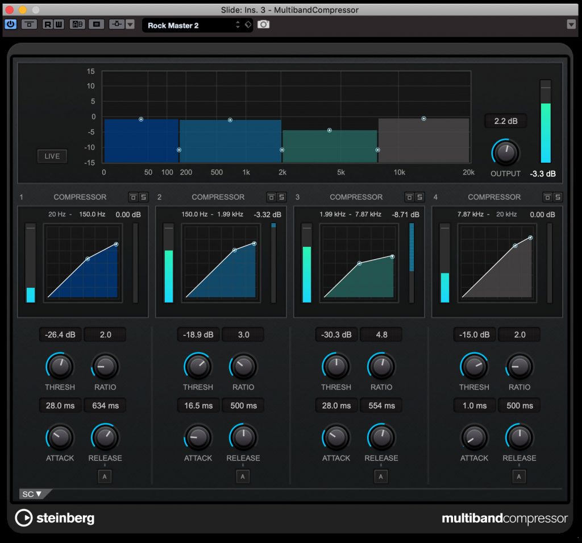Toggle plugin power button on
Image resolution: width=582 pixels, height=543 pixels.
[x=10, y=24]
